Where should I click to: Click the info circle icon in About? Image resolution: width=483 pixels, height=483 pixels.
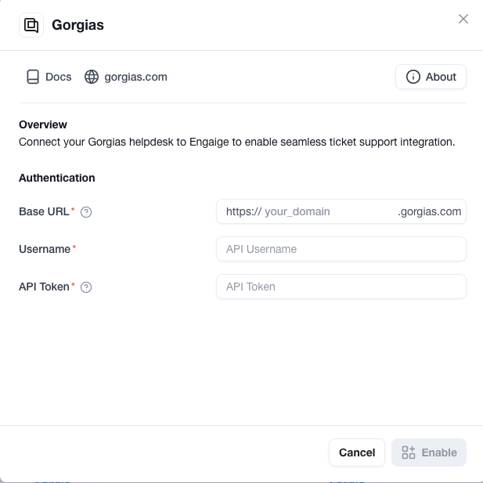[x=413, y=77]
